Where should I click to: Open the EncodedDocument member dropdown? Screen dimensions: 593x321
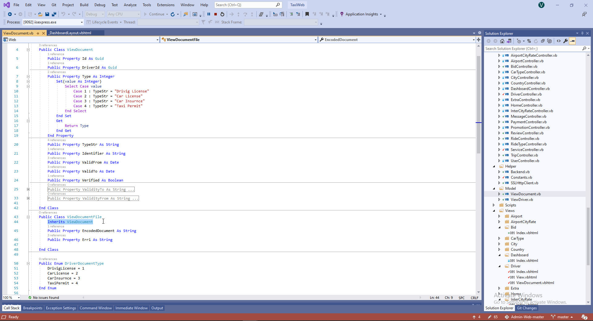click(x=473, y=40)
